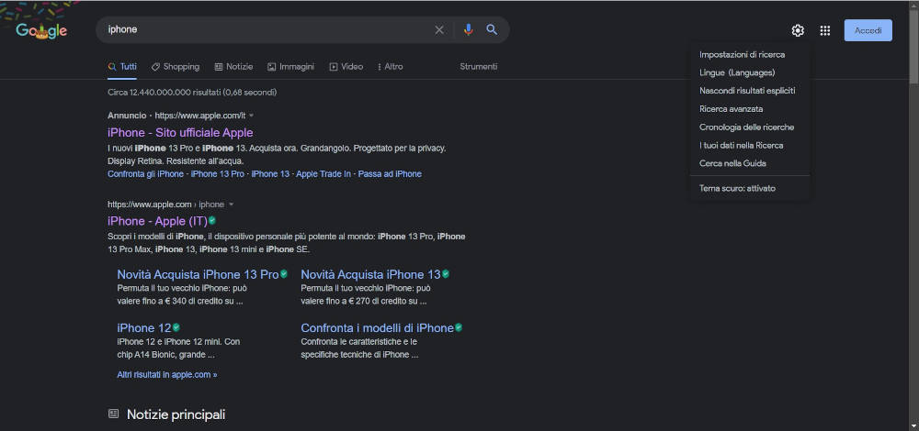Click verified badge beside iPhone 12
The height and width of the screenshot is (431, 919).
(176, 327)
